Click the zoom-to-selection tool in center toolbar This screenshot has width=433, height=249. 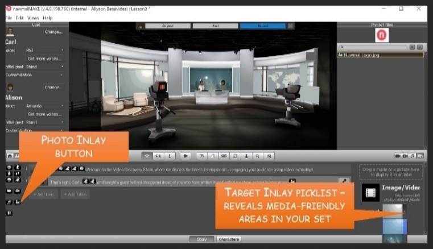[x=269, y=156]
